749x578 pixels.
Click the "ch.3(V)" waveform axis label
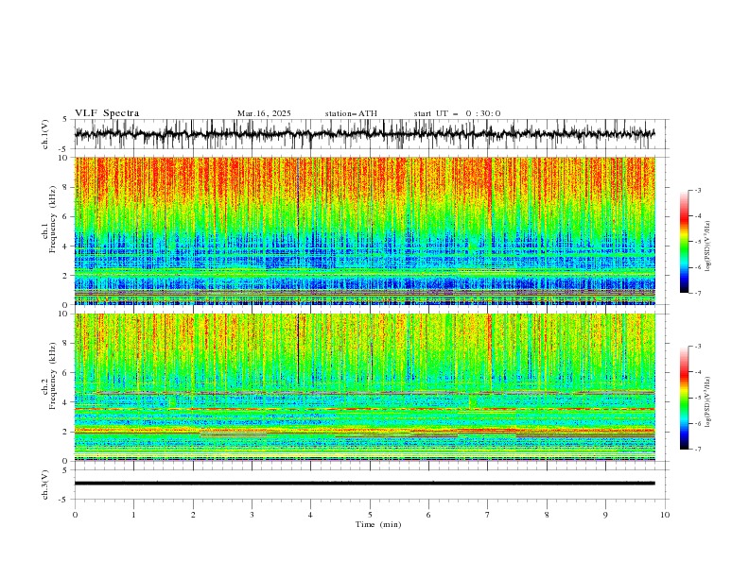(x=45, y=484)
